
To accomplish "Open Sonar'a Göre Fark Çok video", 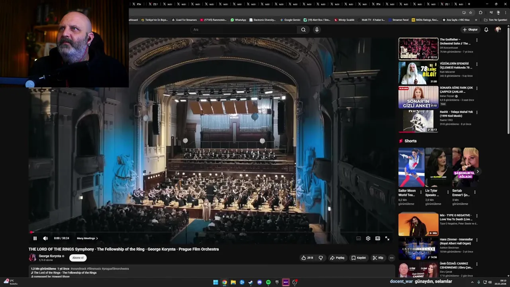I will coord(418,97).
